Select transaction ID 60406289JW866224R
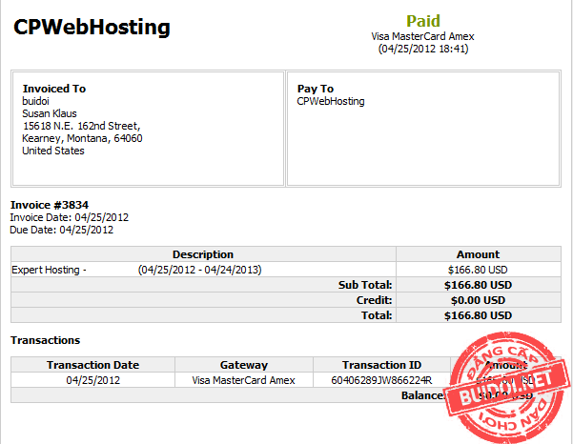 (x=381, y=380)
